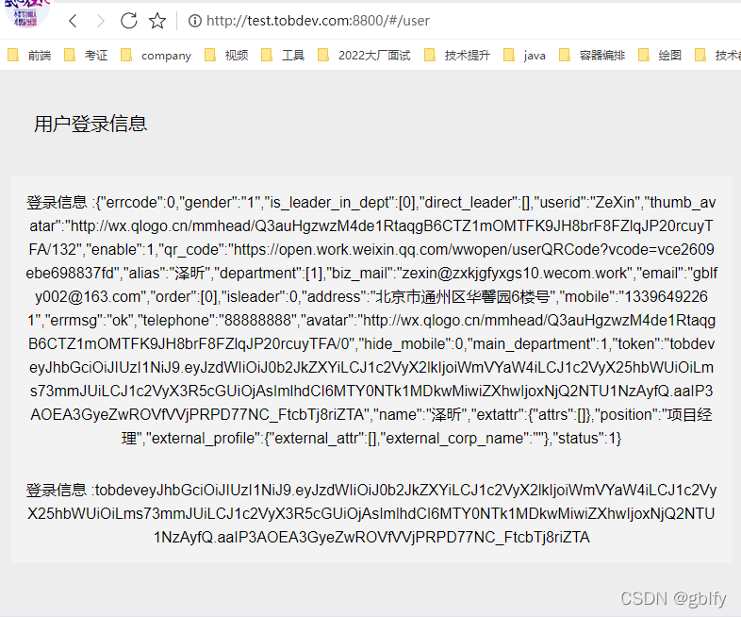The height and width of the screenshot is (617, 741).
Task: Bookmark this page with star icon
Action: (x=157, y=21)
